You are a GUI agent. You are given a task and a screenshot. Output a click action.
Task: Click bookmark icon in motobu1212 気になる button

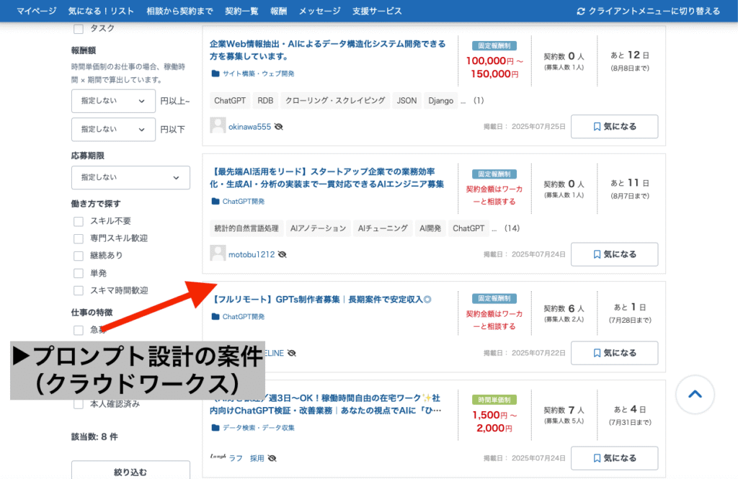(x=597, y=254)
